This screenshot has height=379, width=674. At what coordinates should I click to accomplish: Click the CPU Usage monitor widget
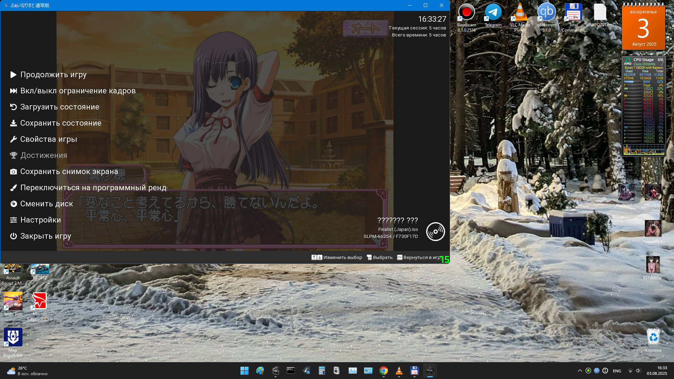tap(644, 106)
